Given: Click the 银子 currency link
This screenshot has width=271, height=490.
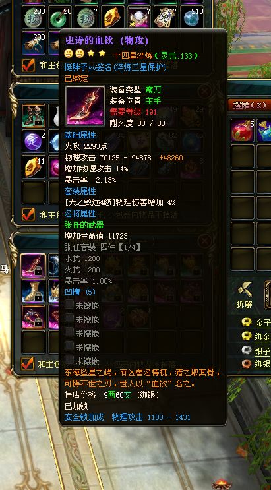Looking at the screenshot, I should pos(262,351).
